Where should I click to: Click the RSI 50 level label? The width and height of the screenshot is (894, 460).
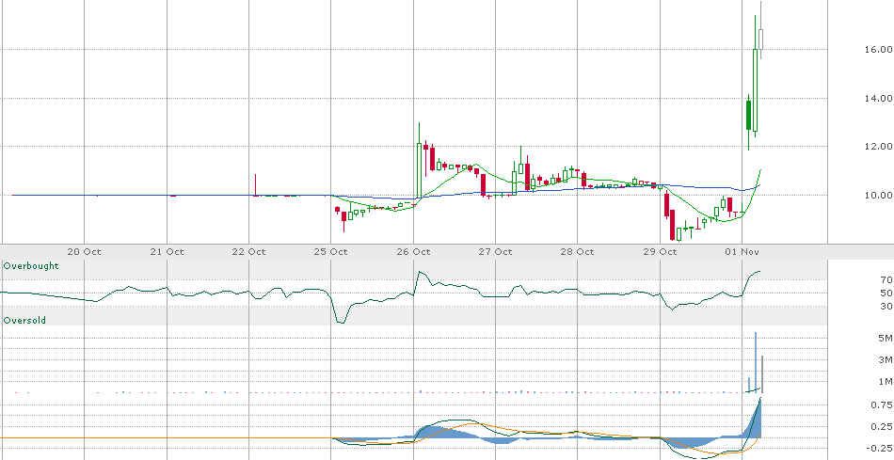pos(886,293)
